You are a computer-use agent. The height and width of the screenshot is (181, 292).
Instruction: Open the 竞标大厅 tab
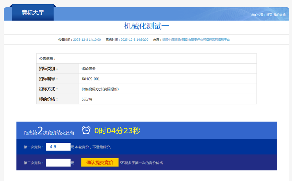click(33, 12)
